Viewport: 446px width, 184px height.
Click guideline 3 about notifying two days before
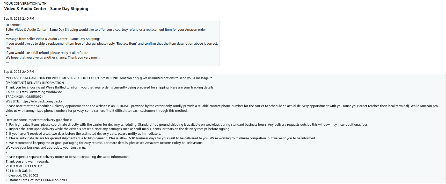[x=83, y=134]
